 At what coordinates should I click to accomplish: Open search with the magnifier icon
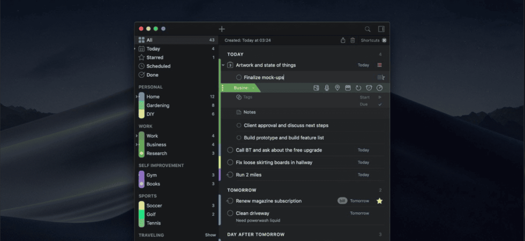(x=367, y=29)
